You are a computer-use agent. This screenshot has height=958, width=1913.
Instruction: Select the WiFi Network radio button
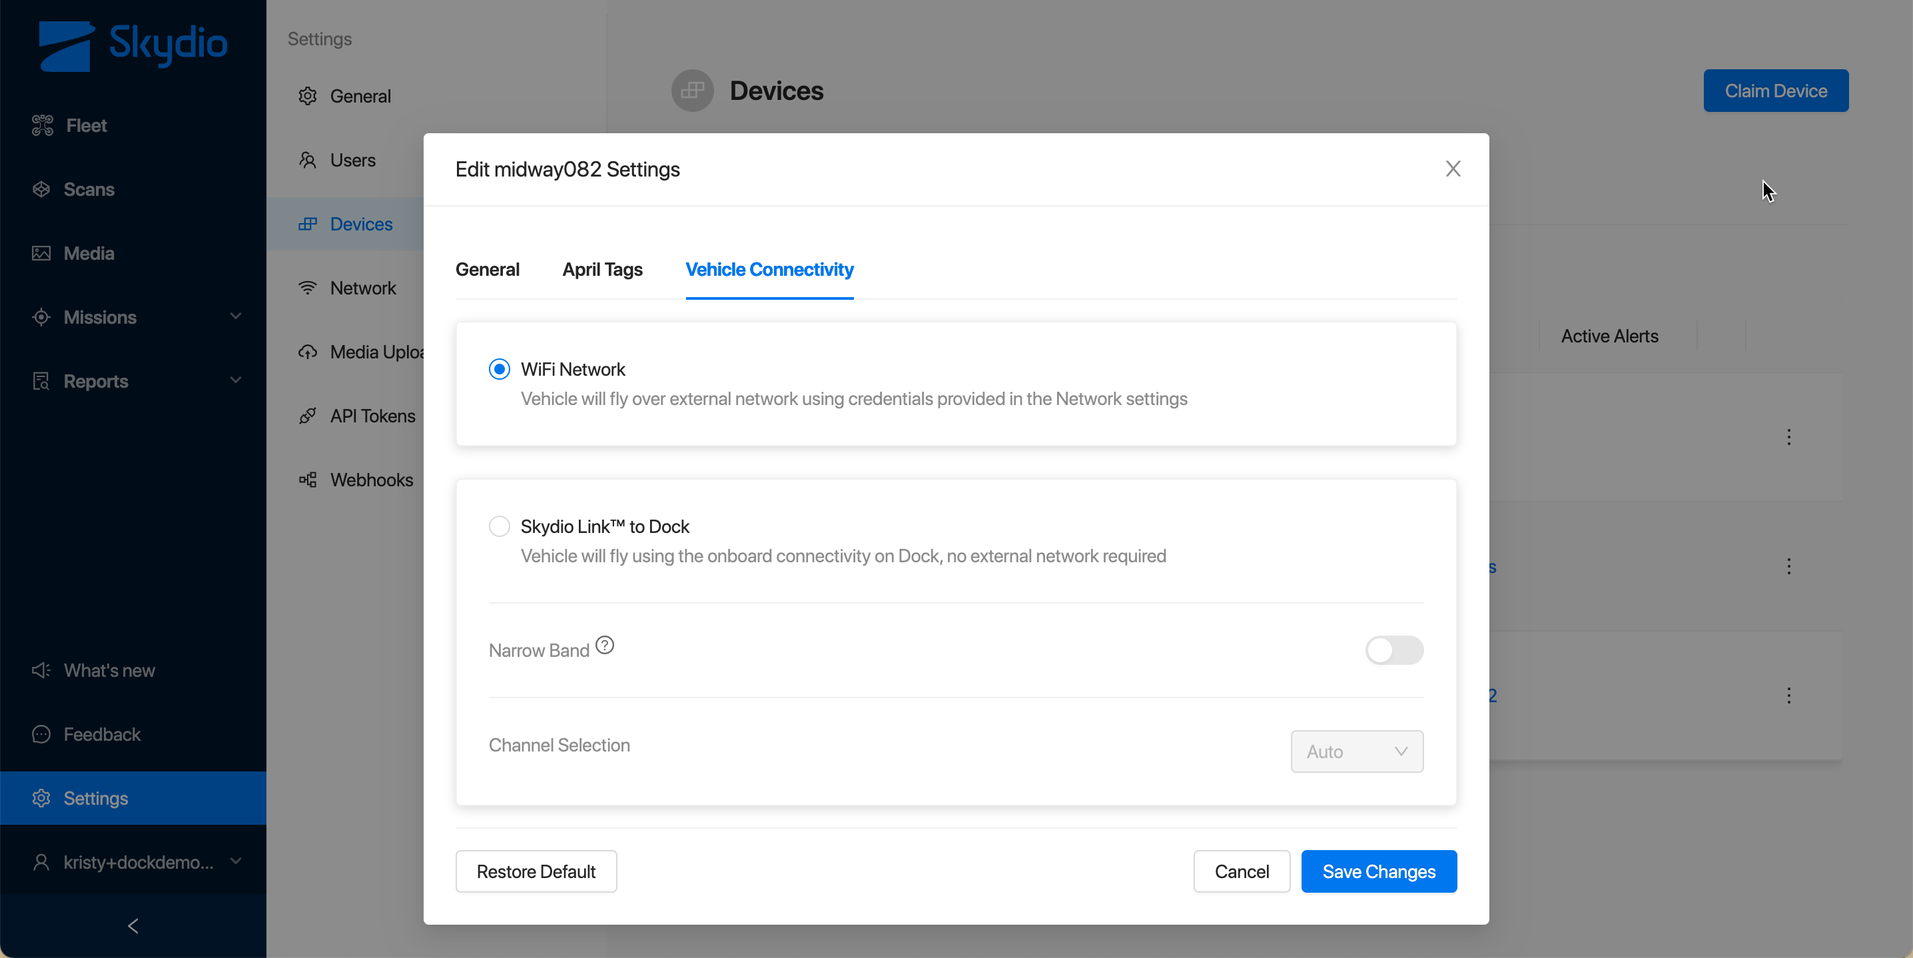click(x=499, y=369)
